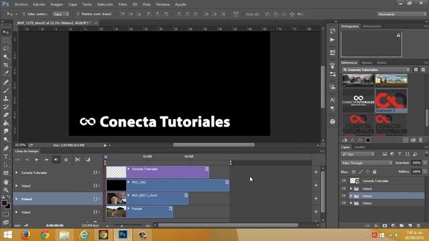
Task: Click dark color swatch in library footer
Action: pos(368,140)
